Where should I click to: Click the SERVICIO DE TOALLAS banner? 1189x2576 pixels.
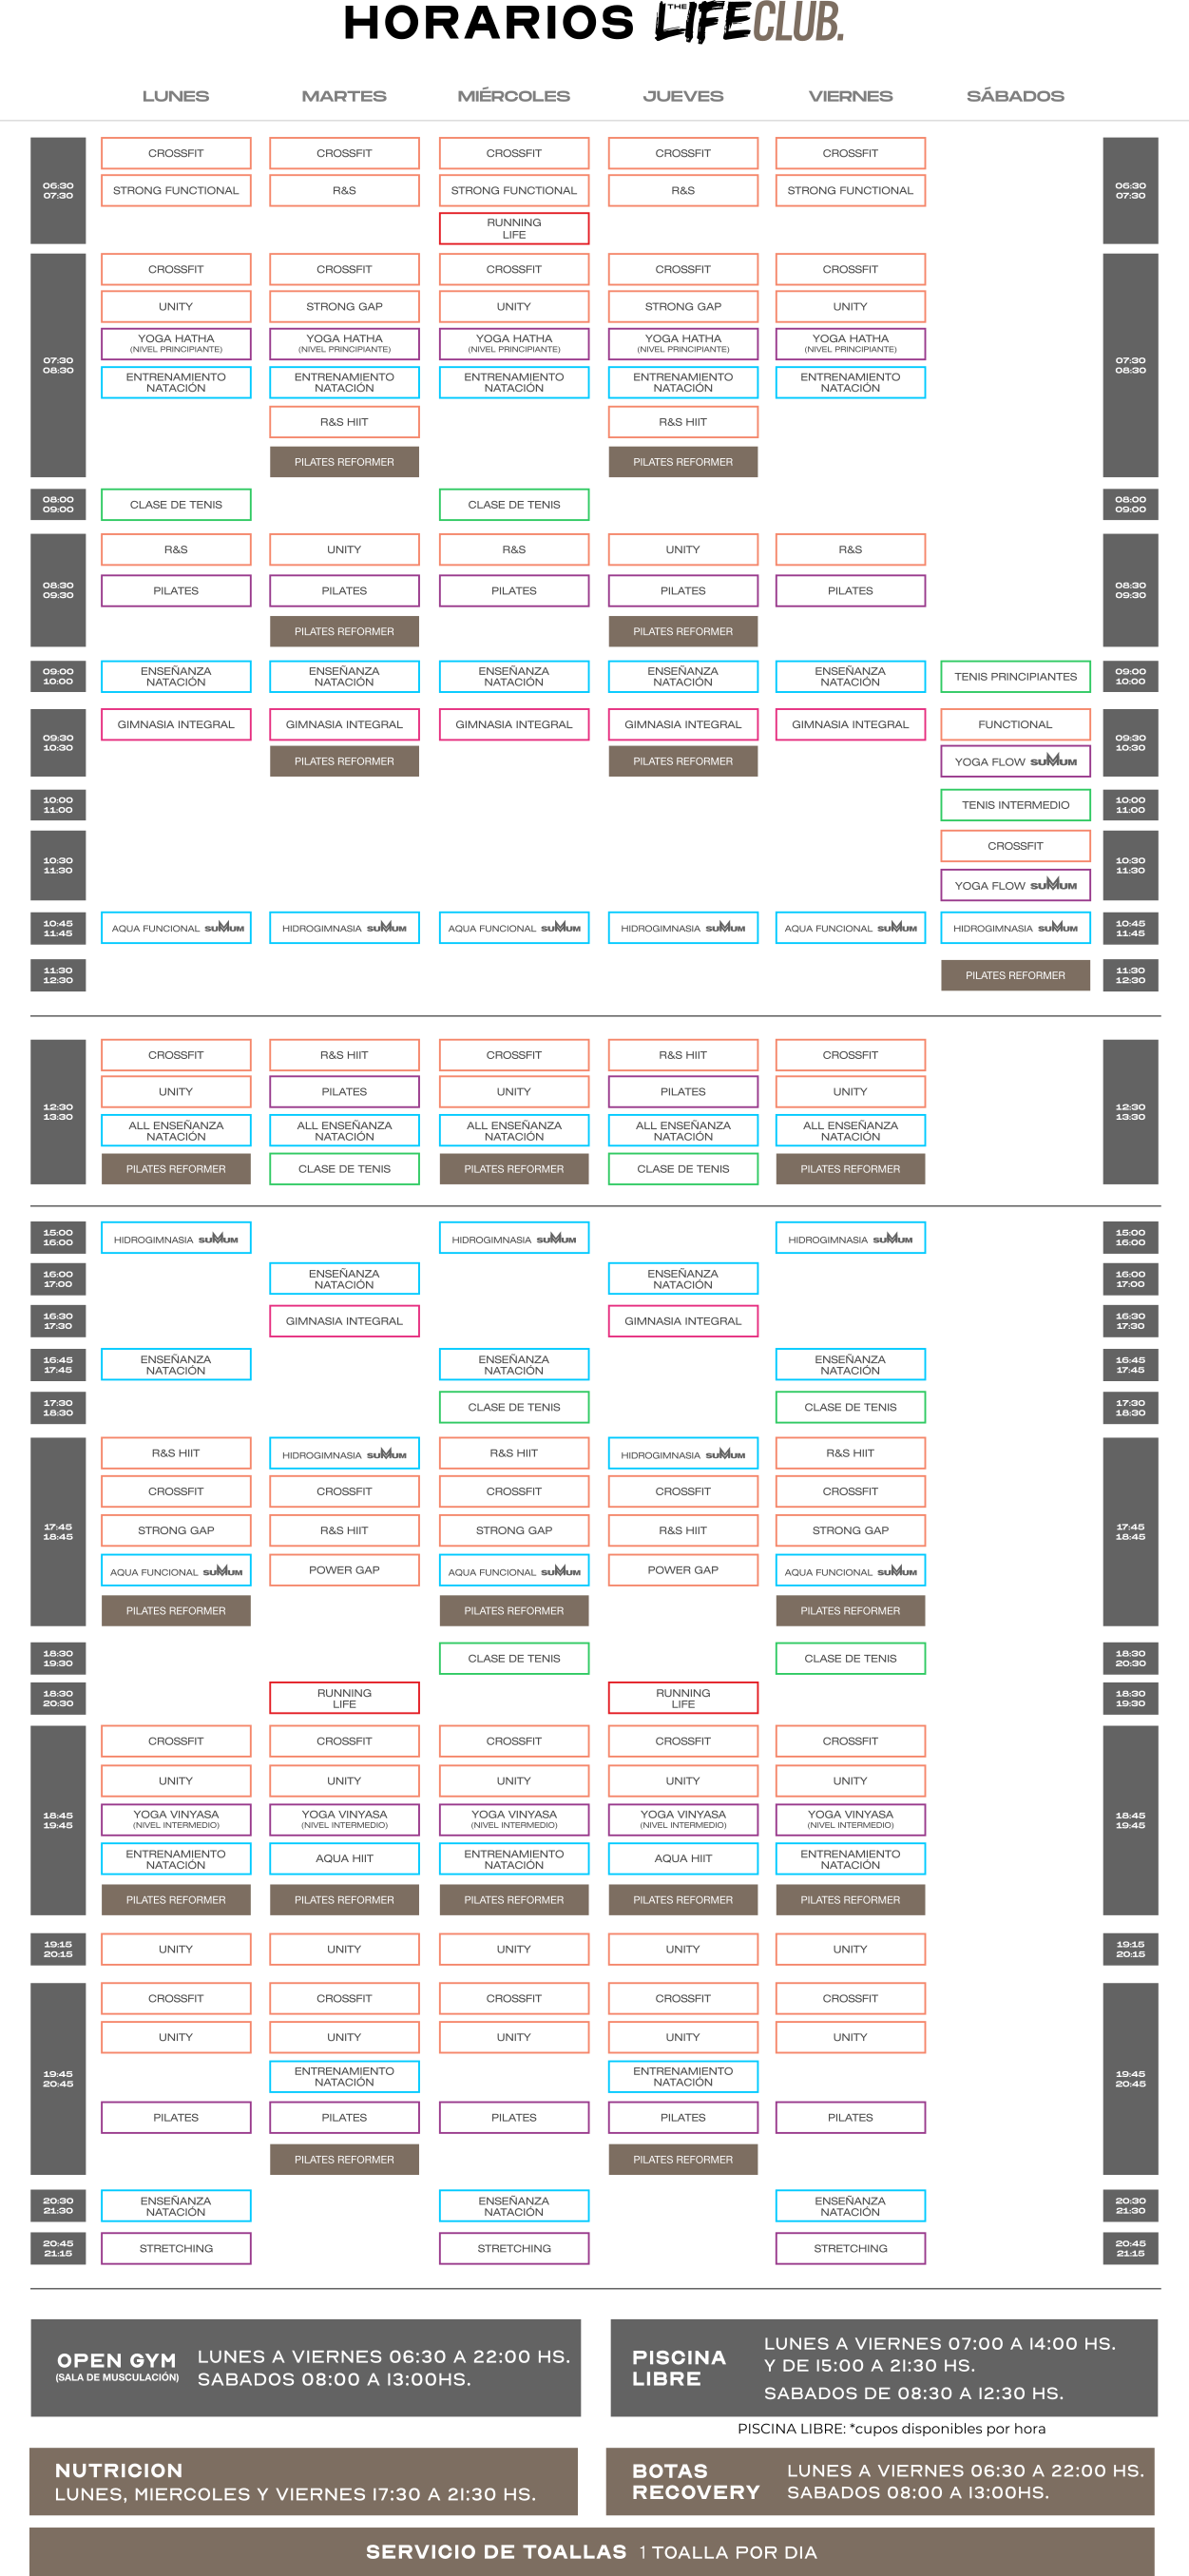(x=591, y=2552)
